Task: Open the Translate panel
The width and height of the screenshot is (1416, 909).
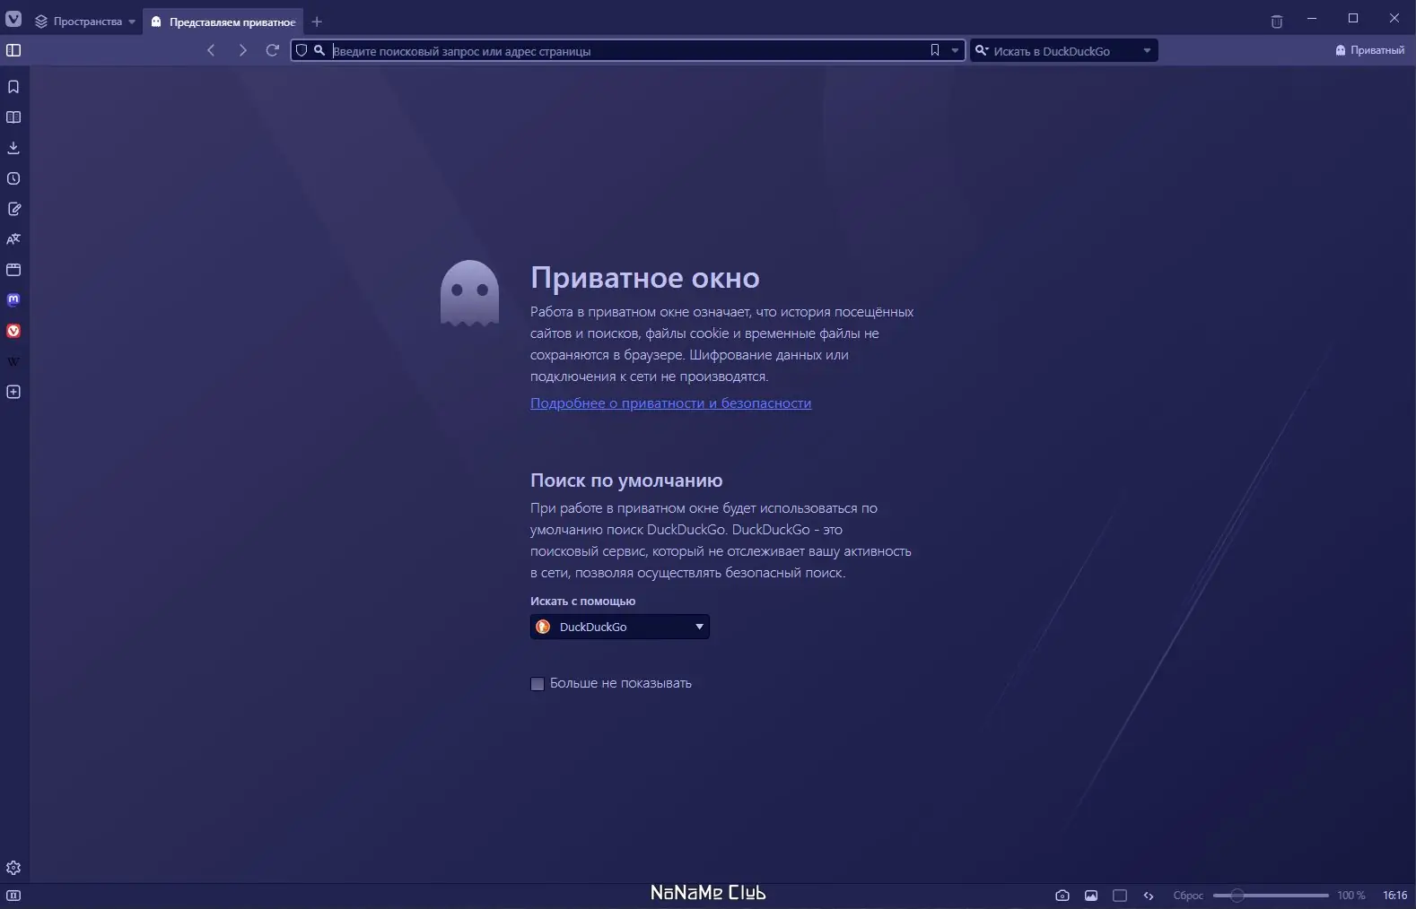Action: click(x=13, y=239)
